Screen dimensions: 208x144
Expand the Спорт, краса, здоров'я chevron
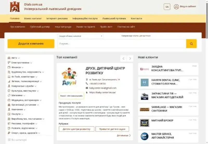tap(39, 133)
